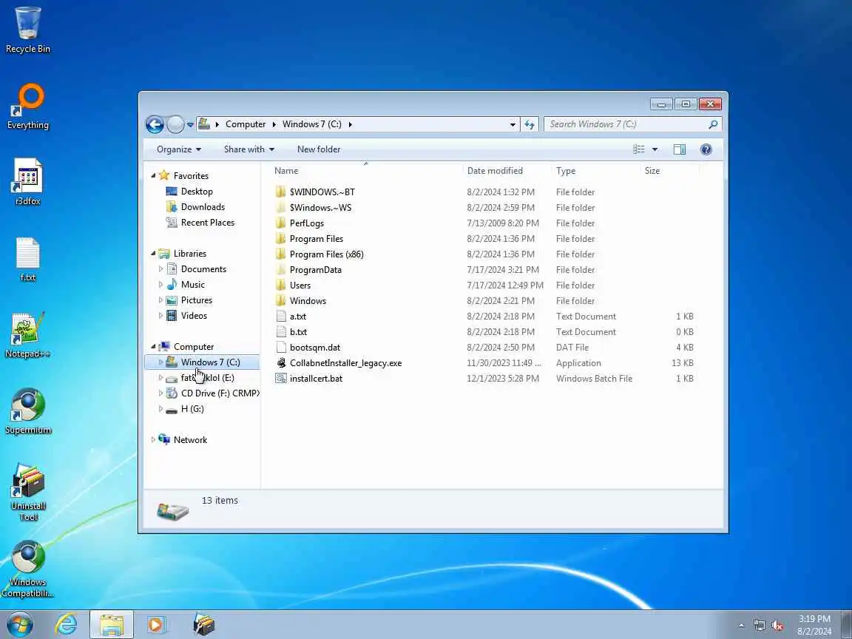Viewport: 852px width, 639px height.
Task: Select the bootsqm.dat file
Action: tap(314, 348)
